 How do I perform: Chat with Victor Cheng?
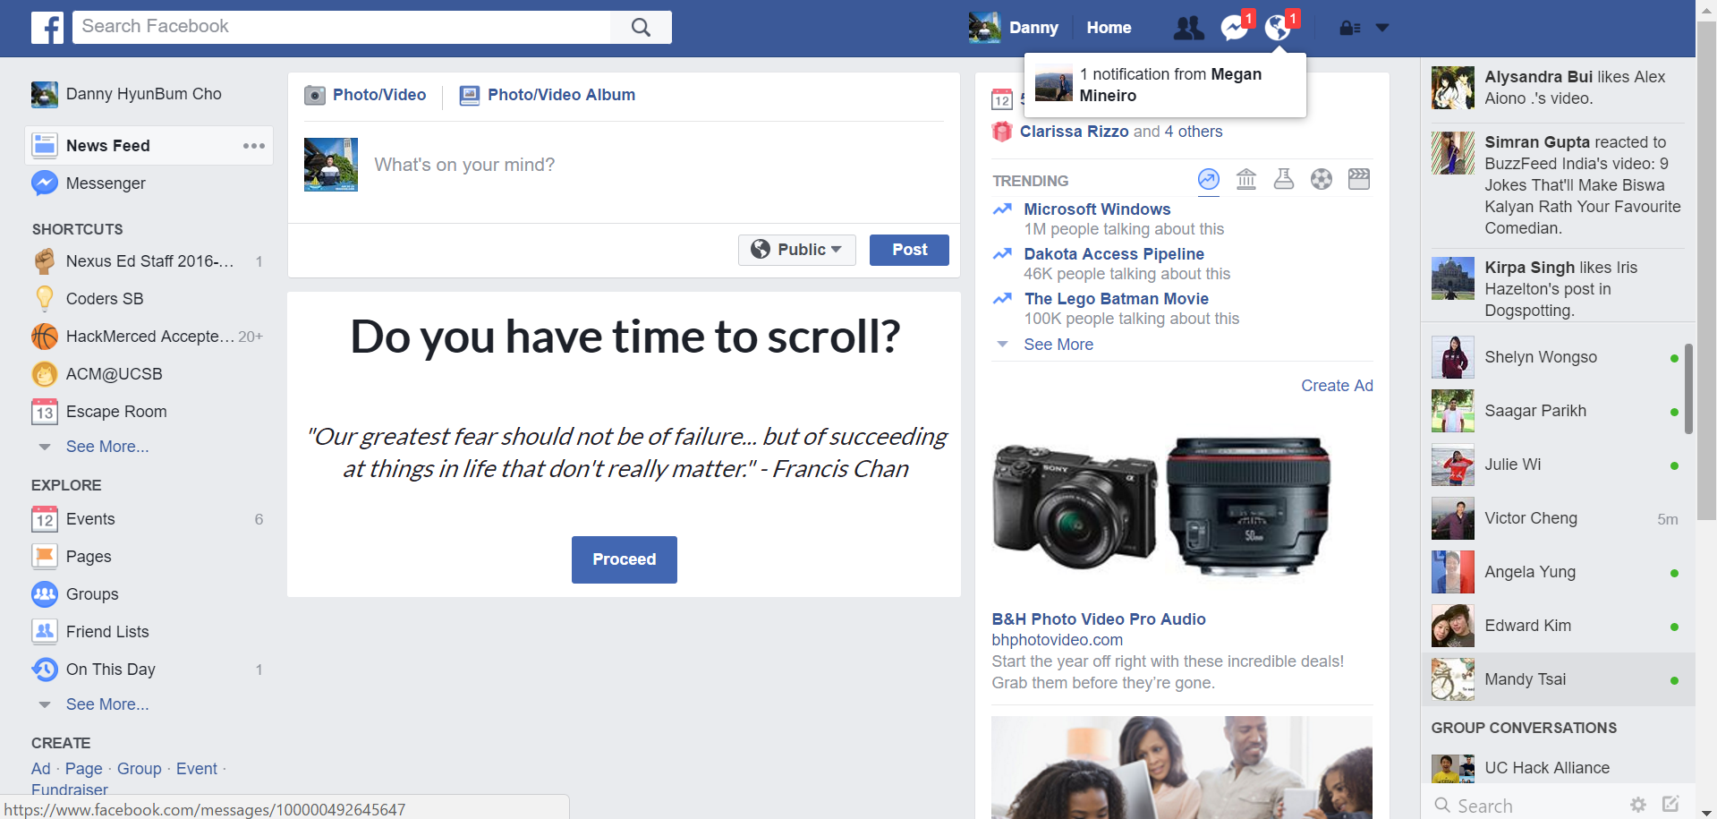(x=1558, y=518)
